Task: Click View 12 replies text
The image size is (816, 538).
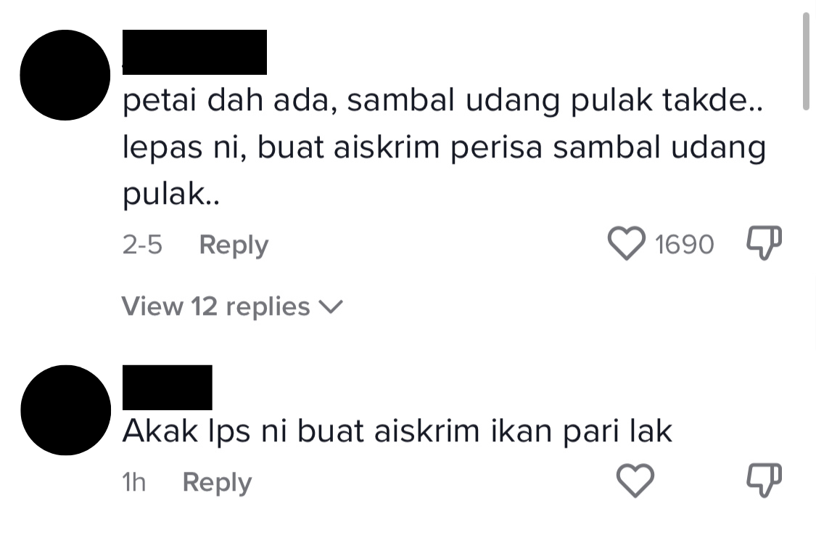Action: click(x=215, y=306)
